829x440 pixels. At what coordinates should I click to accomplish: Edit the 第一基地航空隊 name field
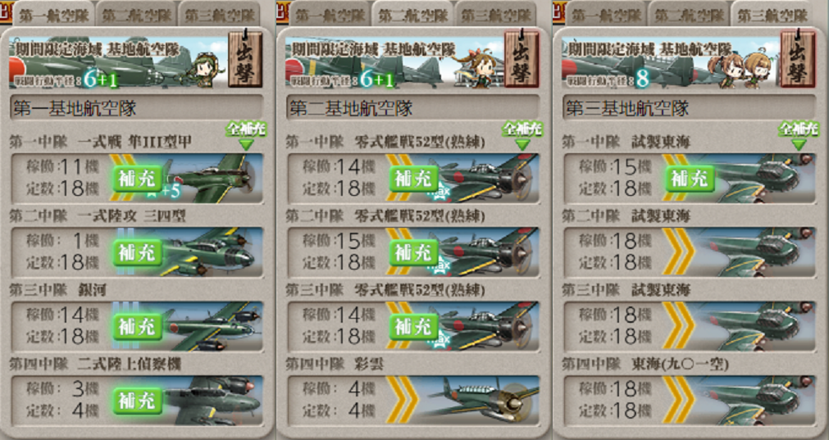pos(136,108)
